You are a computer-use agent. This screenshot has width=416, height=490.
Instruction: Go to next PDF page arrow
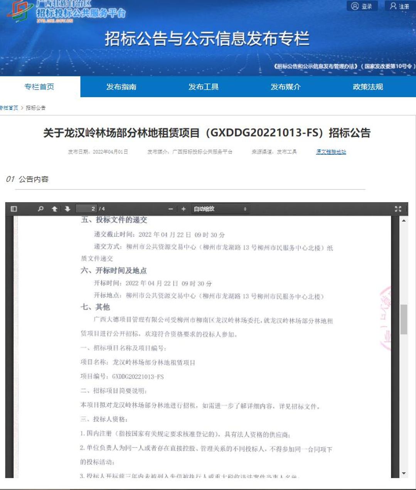(67, 209)
